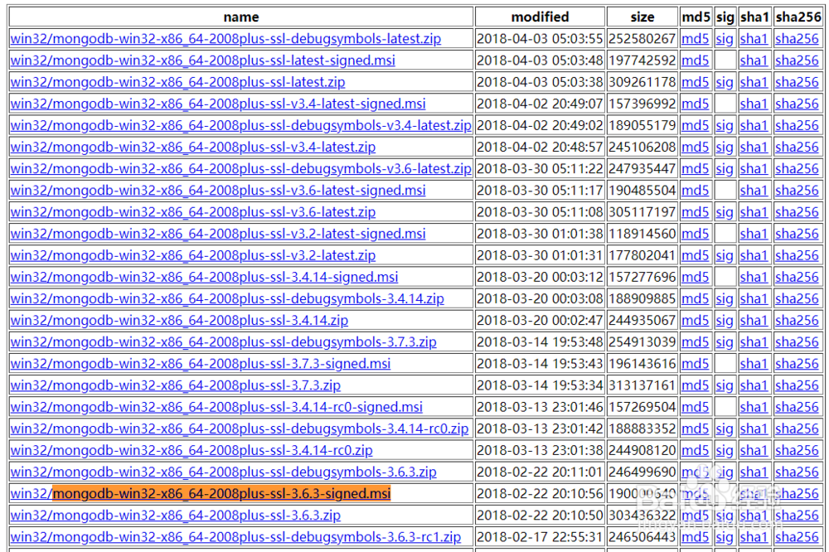Download ssl-3.4.14-signed.msi file
The height and width of the screenshot is (552, 829).
coord(204,277)
